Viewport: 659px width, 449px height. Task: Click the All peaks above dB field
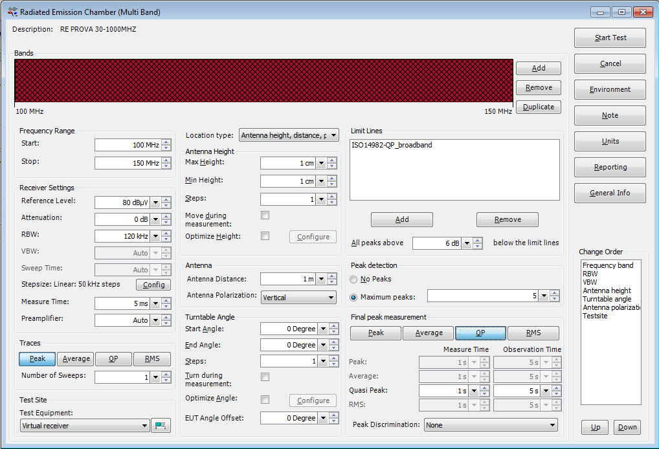point(437,243)
